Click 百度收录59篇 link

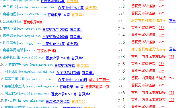(65, 65)
